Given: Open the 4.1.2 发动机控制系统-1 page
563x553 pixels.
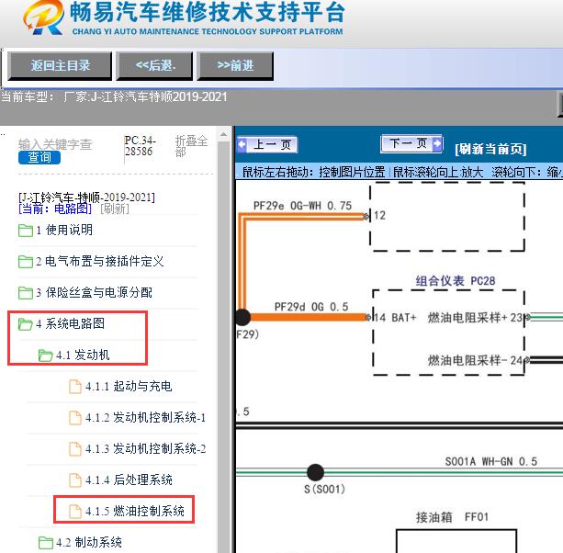Looking at the screenshot, I should point(145,417).
